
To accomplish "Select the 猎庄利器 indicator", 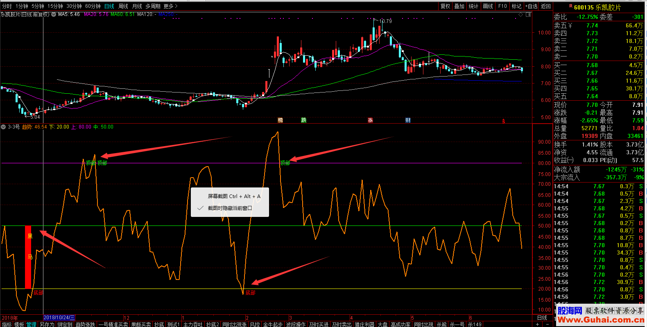I will (364, 324).
